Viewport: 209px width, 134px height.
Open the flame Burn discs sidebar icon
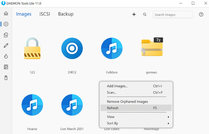[x=6, y=56]
